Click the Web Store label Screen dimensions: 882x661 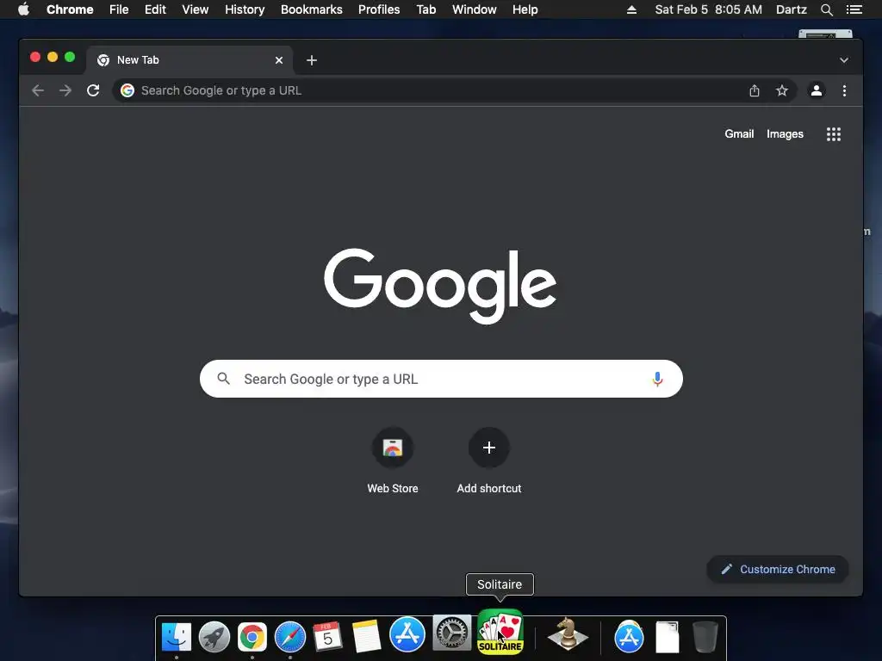(393, 489)
